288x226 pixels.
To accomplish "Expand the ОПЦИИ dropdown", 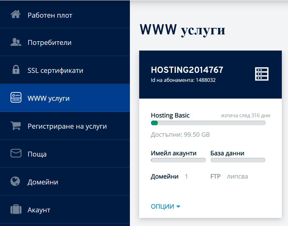I will pos(166,206).
